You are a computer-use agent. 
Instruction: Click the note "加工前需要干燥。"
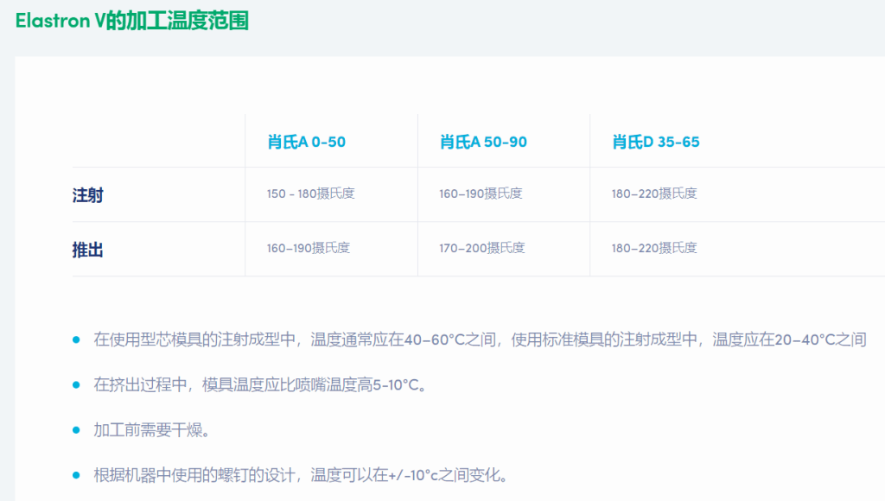click(152, 430)
